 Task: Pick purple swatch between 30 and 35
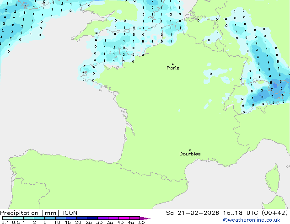pyautogui.click(x=103, y=218)
